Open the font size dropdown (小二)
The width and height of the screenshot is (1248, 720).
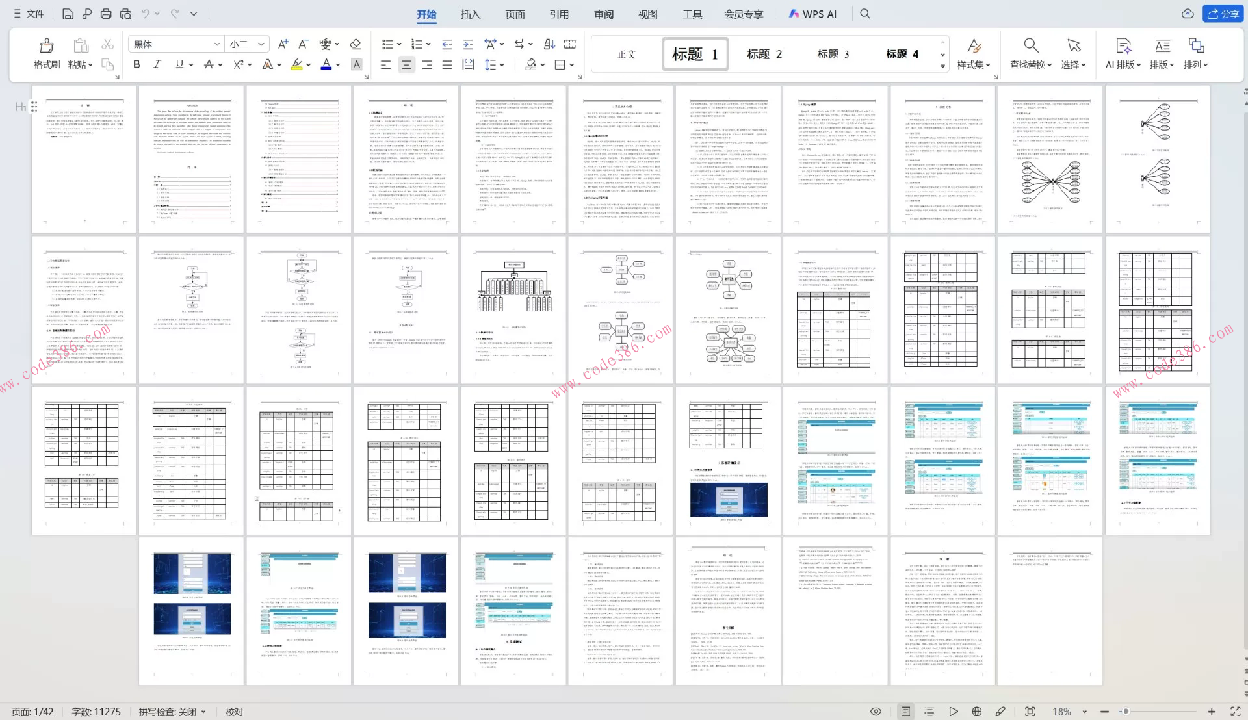pos(261,44)
